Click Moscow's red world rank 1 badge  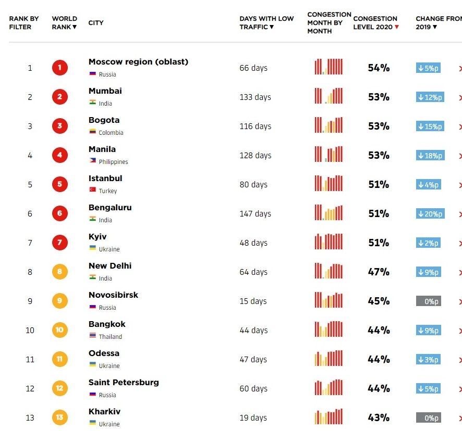[x=59, y=68]
